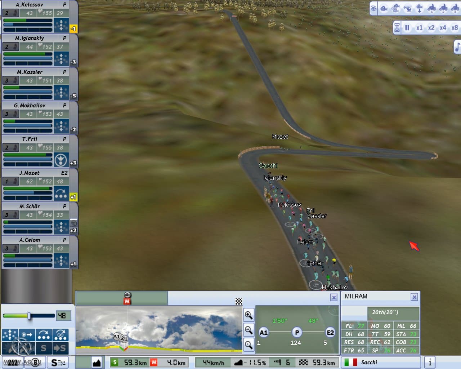Select motorbike camera 1
Viewport: 461px width, 369px height.
coord(431,8)
